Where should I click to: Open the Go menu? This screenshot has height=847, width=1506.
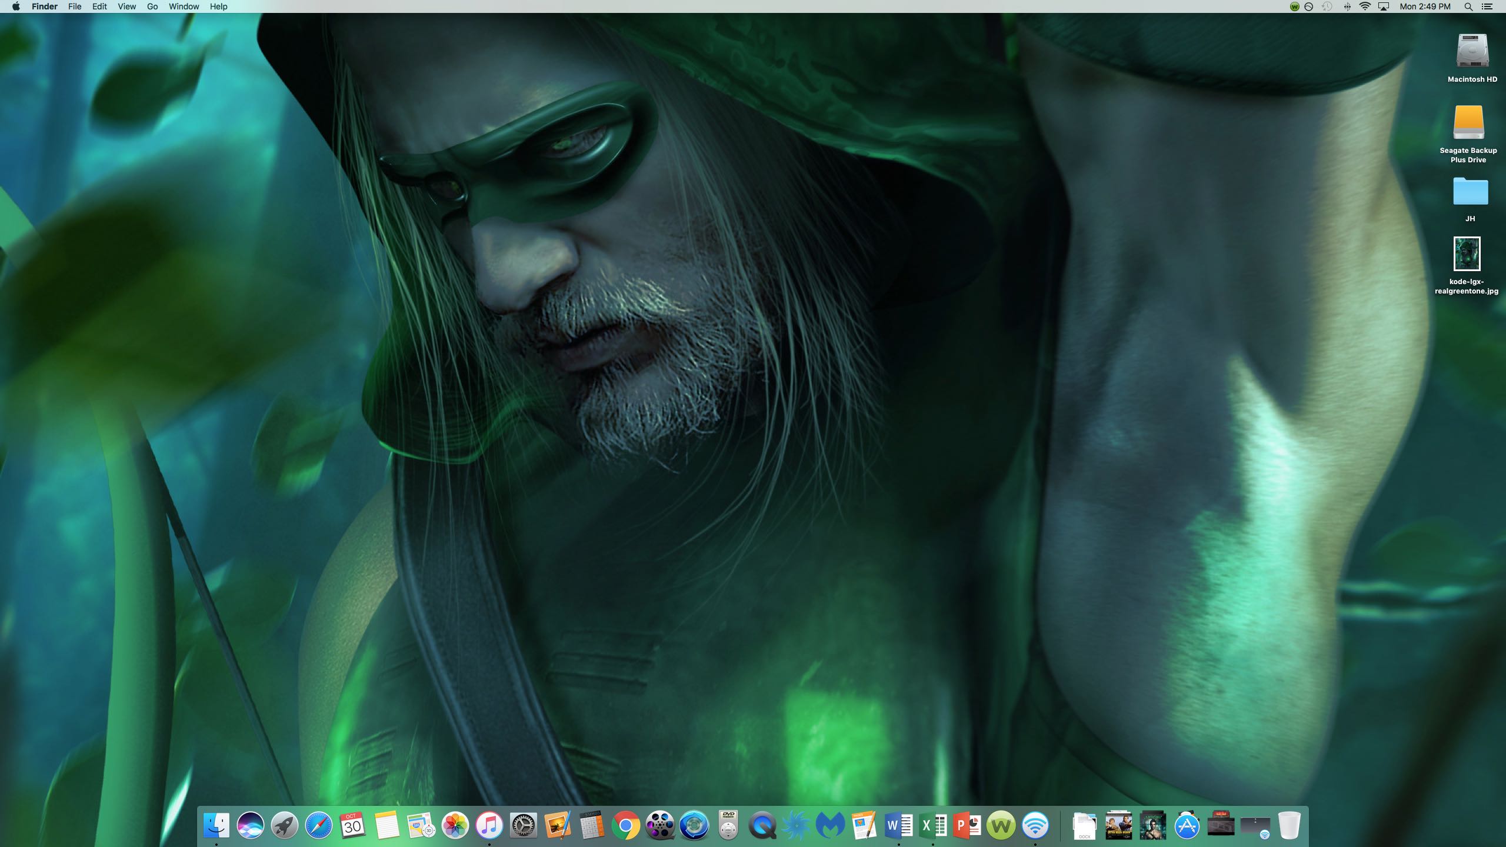click(152, 6)
